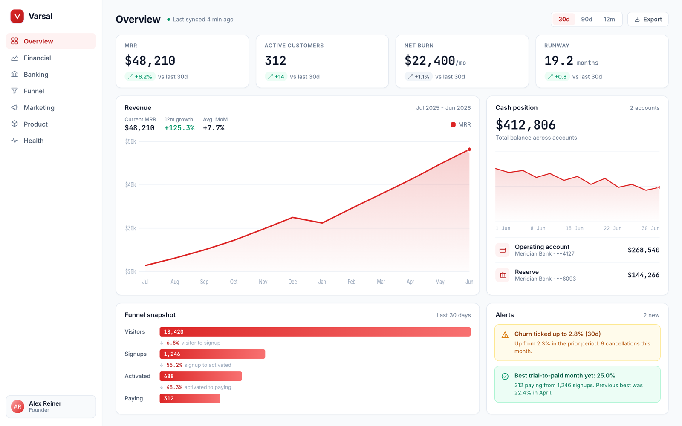Click the '2 accounts' label
The height and width of the screenshot is (426, 682).
(644, 108)
